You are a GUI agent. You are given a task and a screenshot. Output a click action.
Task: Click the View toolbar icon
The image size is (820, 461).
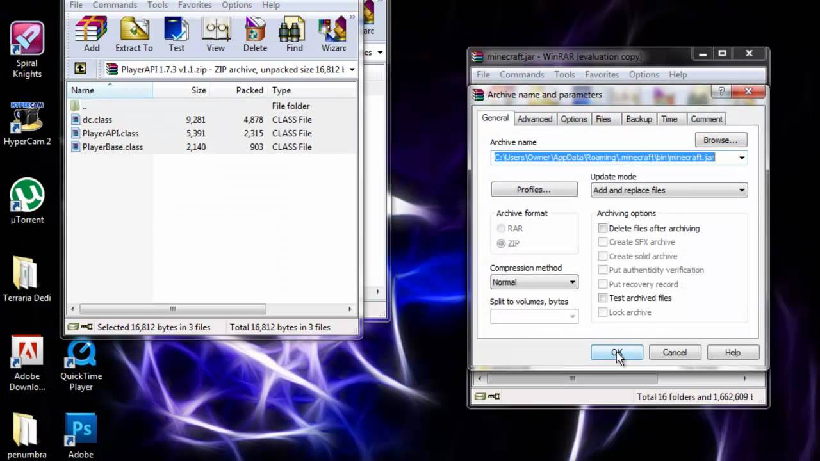point(216,35)
